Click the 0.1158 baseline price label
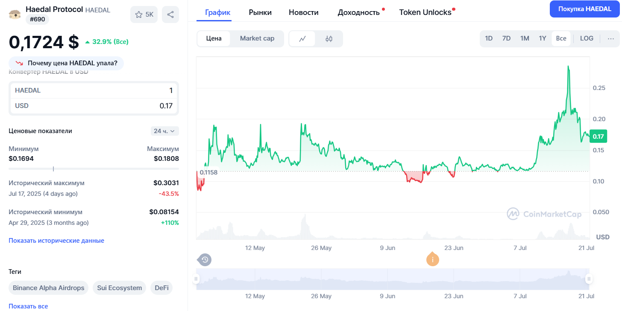The width and height of the screenshot is (622, 311). pyautogui.click(x=209, y=172)
